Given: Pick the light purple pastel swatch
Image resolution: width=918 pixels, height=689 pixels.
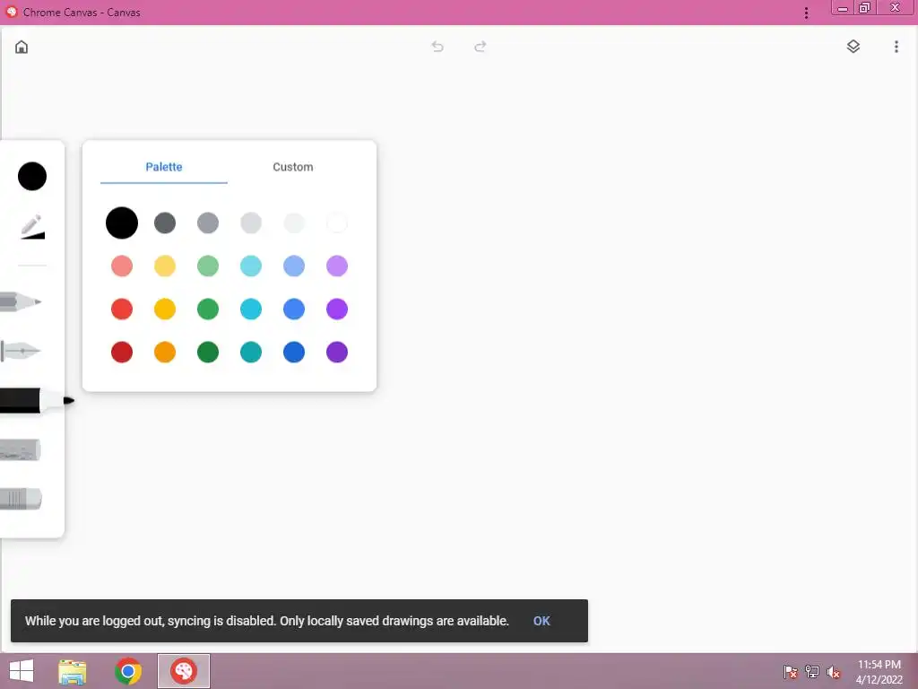Looking at the screenshot, I should [x=337, y=266].
